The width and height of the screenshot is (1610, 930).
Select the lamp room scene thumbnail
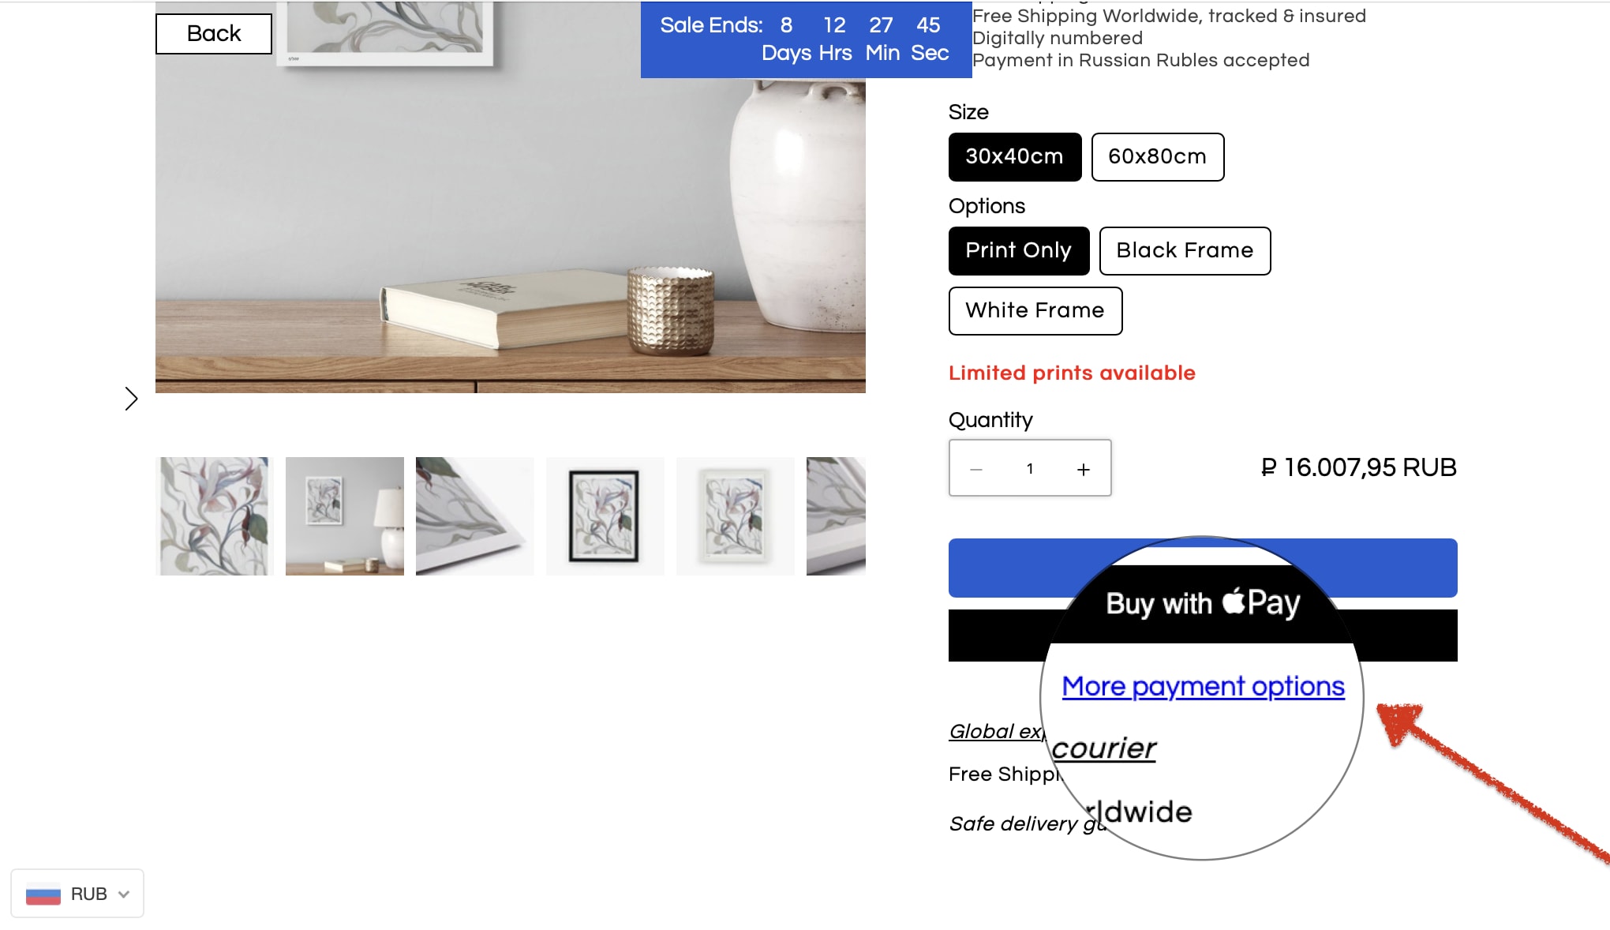click(345, 516)
